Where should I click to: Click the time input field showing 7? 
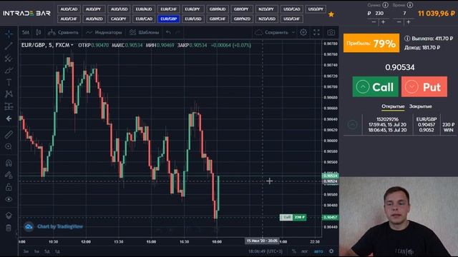[x=404, y=14]
